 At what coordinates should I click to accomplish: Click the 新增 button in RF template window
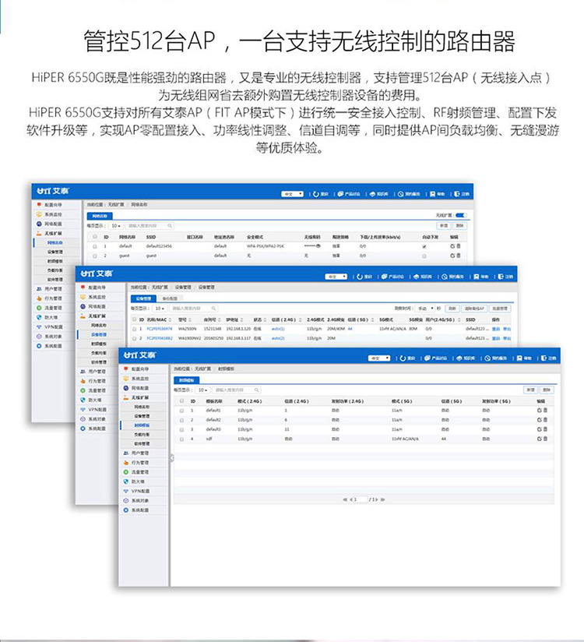529,389
